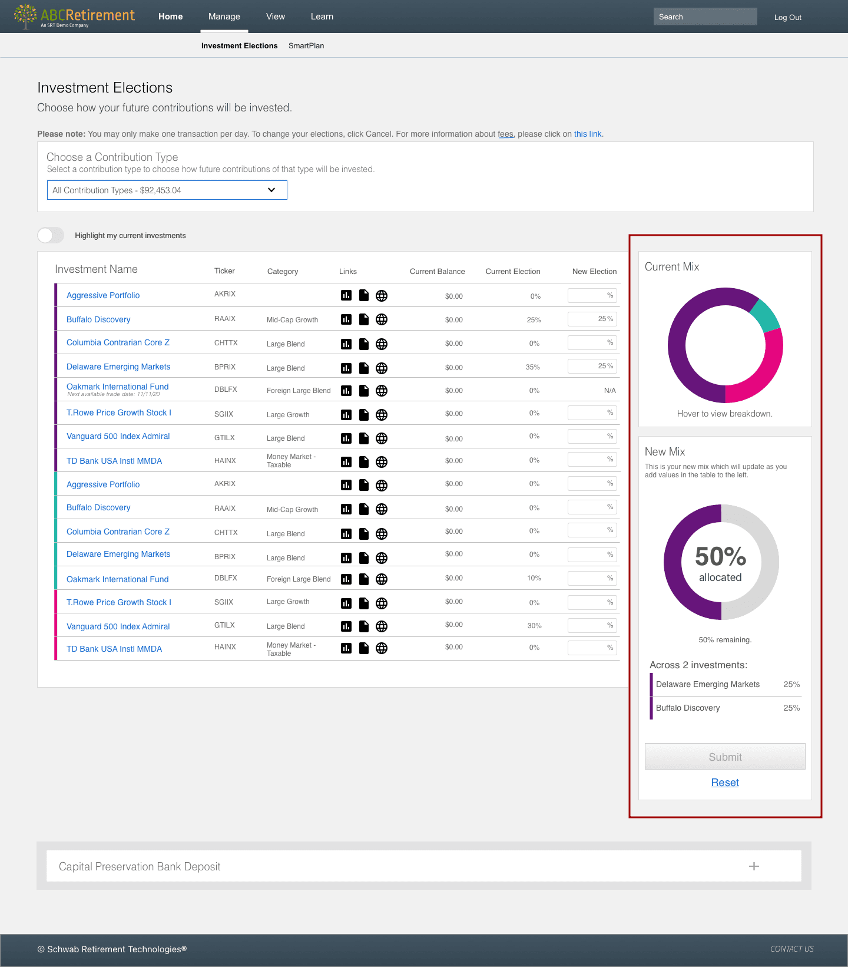View chart for Oakmark fund with 10% election

(x=346, y=579)
